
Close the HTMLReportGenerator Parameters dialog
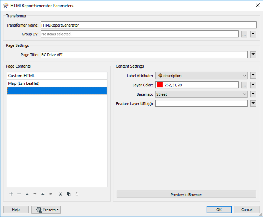(257, 6)
